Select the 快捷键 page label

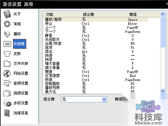(19, 44)
